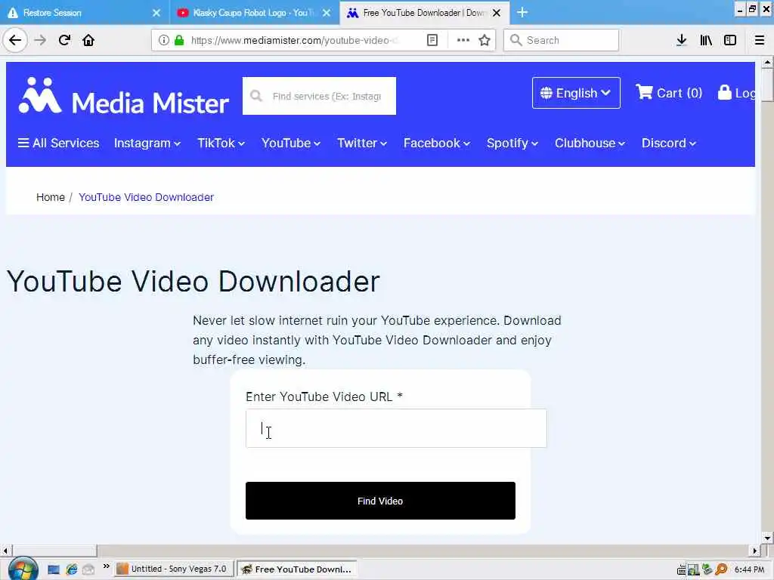
Task: Go to Home breadcrumb link
Action: click(x=51, y=197)
